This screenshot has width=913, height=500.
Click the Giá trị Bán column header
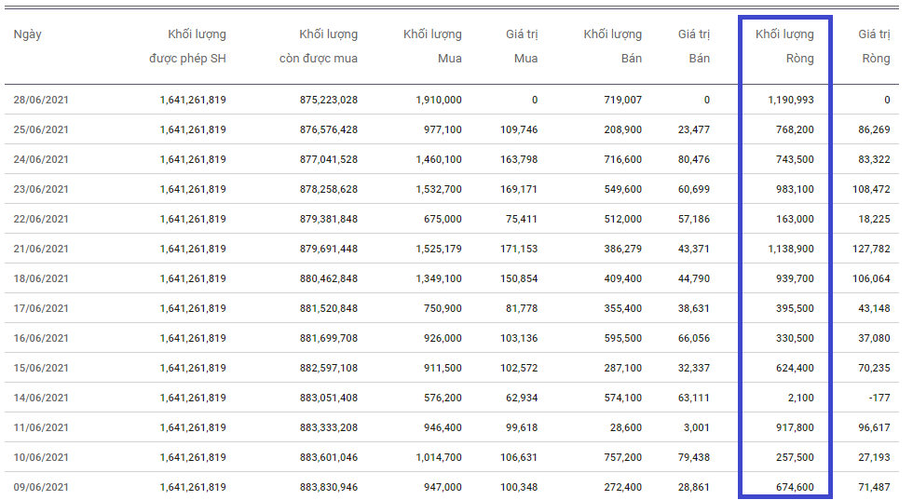[694, 47]
